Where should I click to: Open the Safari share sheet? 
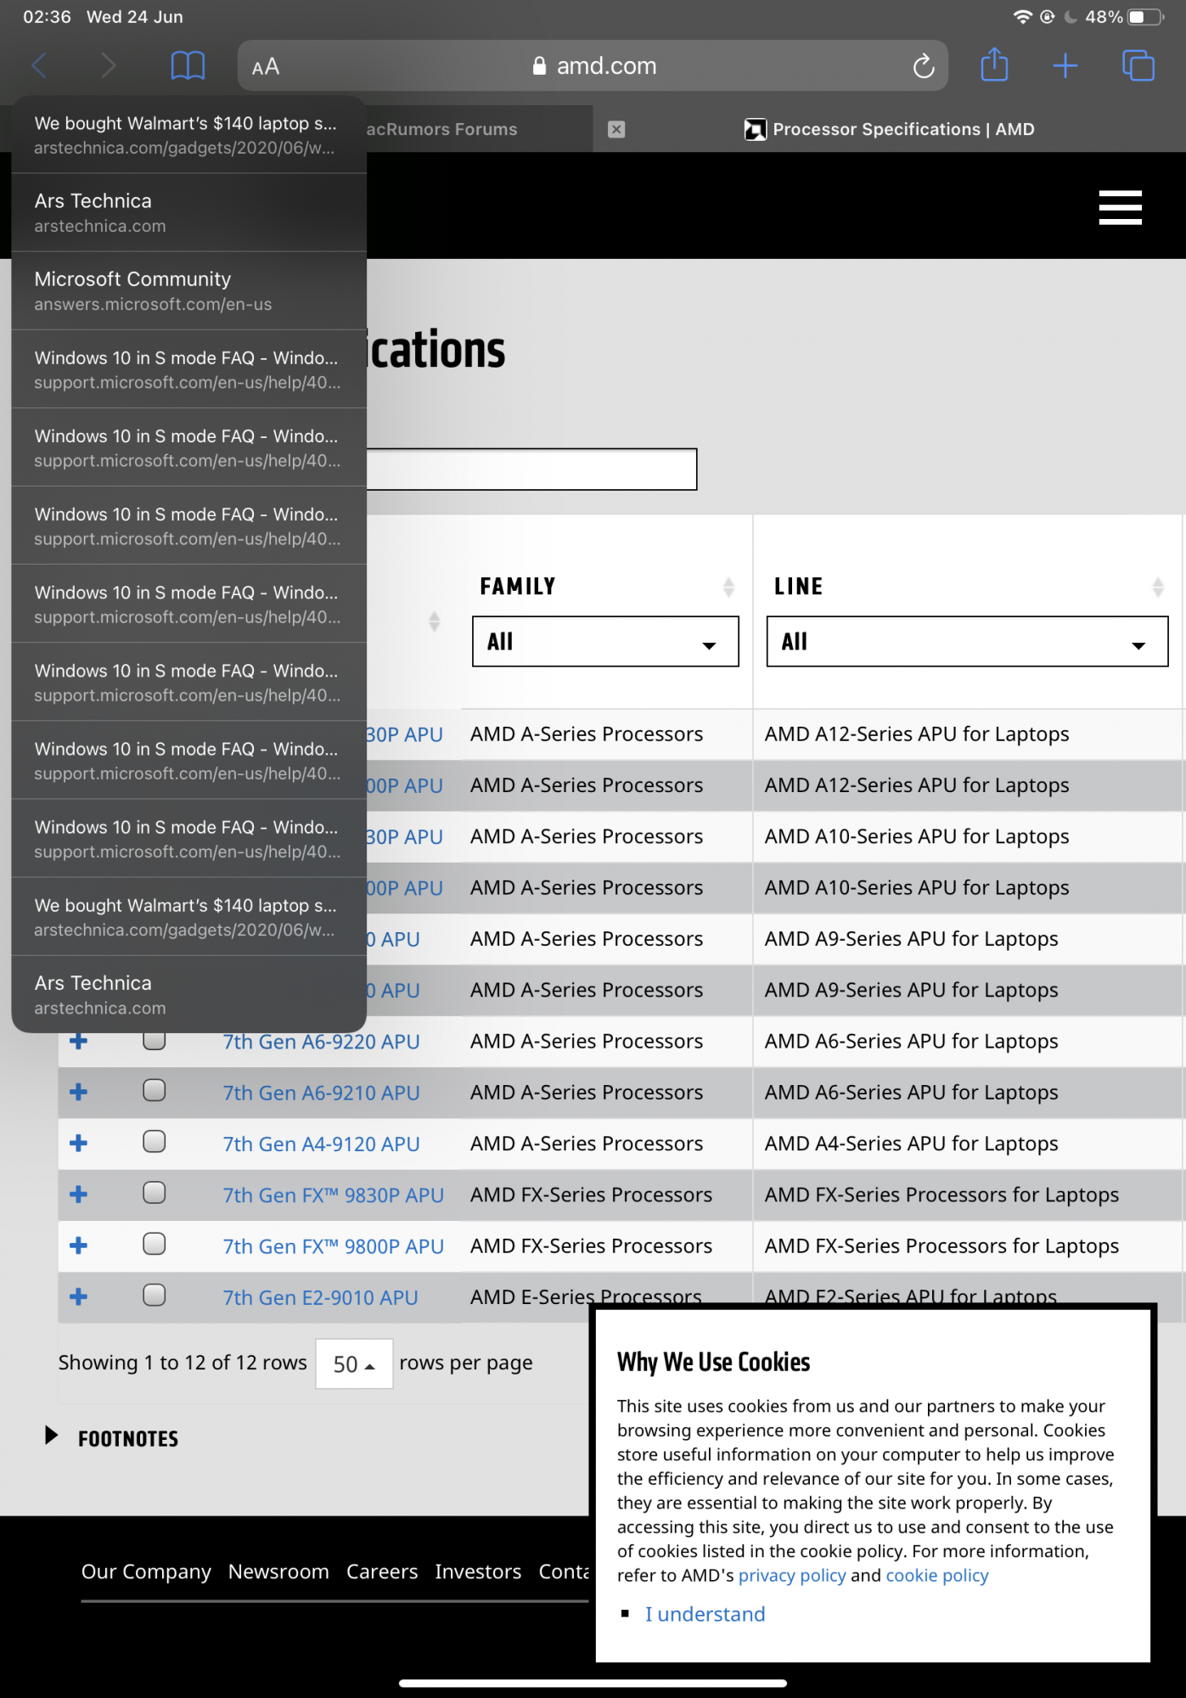(994, 65)
